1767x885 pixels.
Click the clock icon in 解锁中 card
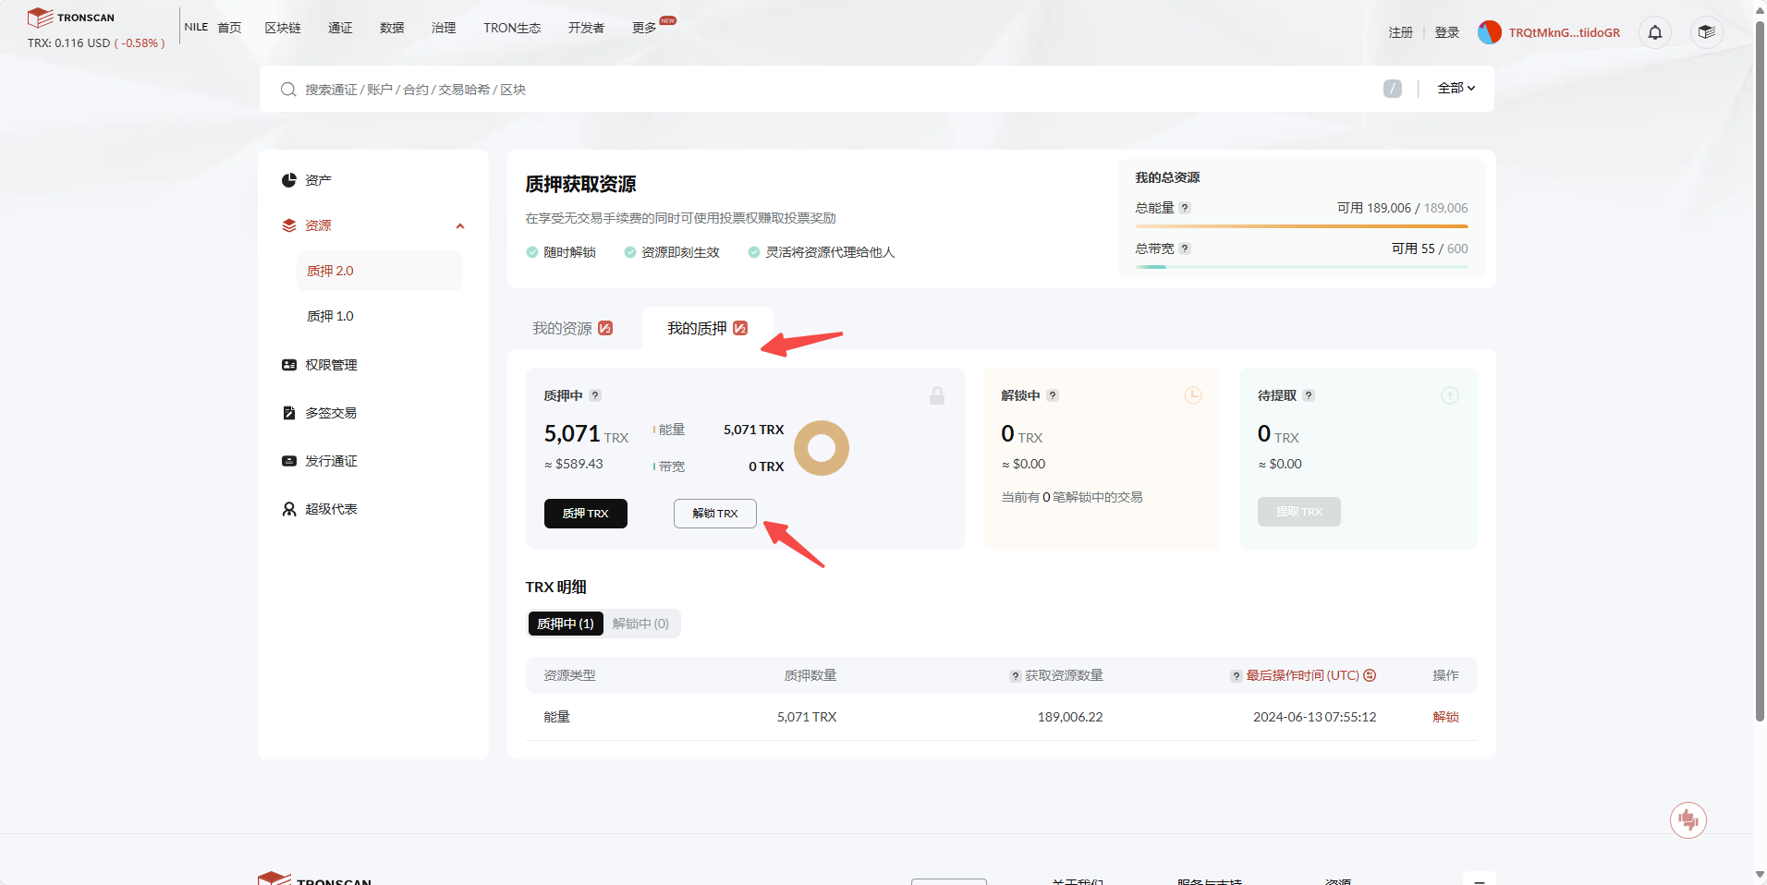pos(1193,395)
